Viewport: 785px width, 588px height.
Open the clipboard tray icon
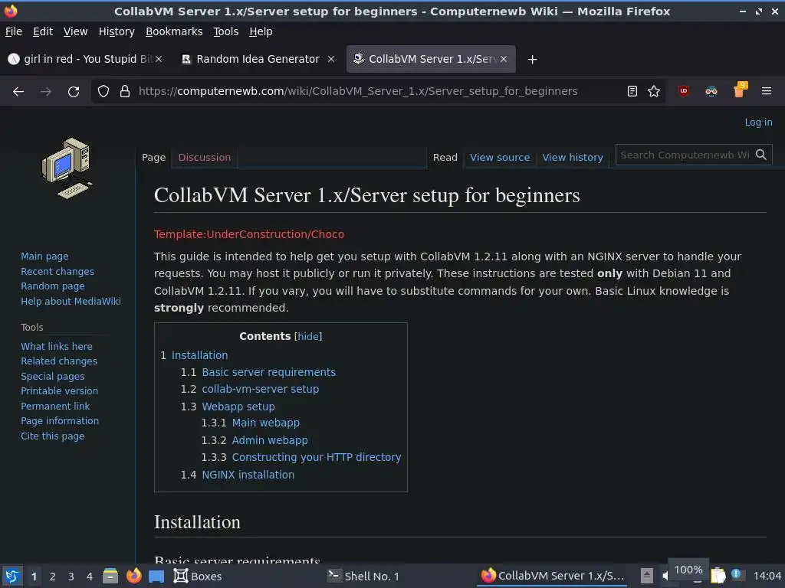(x=718, y=576)
